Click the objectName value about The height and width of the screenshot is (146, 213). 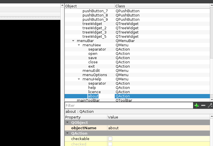(x=159, y=128)
